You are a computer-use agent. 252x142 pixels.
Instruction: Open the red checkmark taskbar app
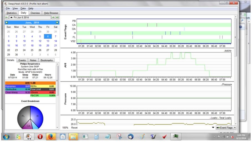pyautogui.click(x=164, y=137)
